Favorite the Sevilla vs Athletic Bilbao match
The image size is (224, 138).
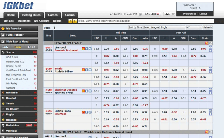90,70
